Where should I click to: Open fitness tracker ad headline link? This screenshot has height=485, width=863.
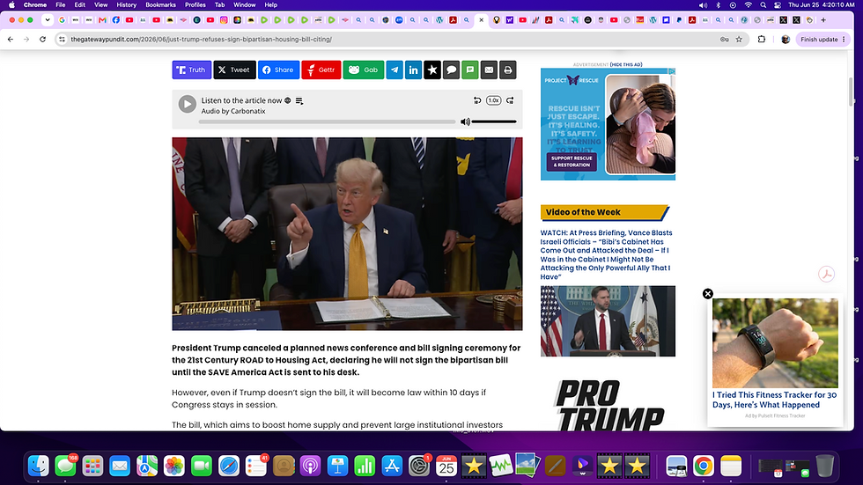pos(774,400)
